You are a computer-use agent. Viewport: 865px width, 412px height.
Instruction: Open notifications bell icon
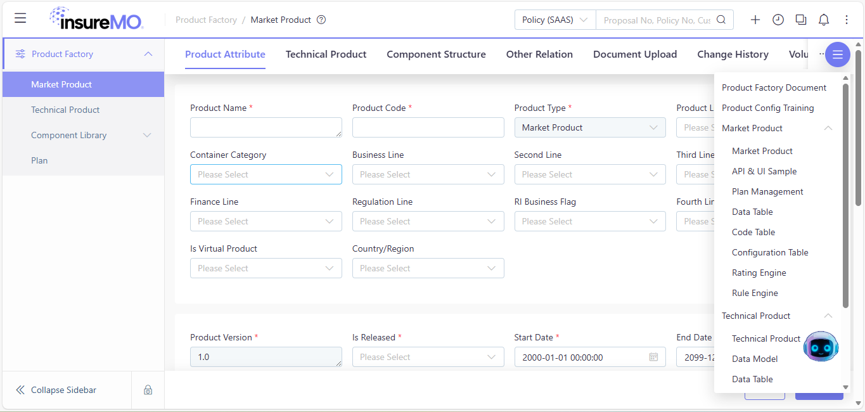pyautogui.click(x=824, y=20)
